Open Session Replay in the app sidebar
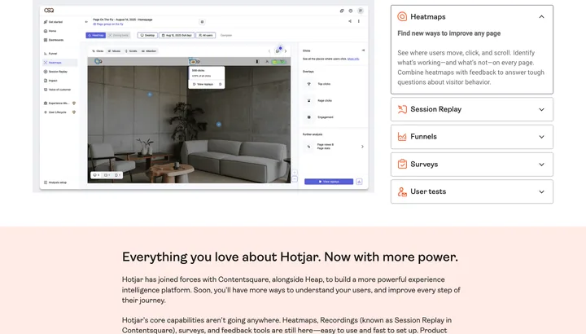The height and width of the screenshot is (334, 586). click(55, 72)
